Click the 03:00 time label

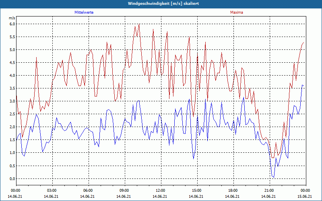click(x=51, y=191)
